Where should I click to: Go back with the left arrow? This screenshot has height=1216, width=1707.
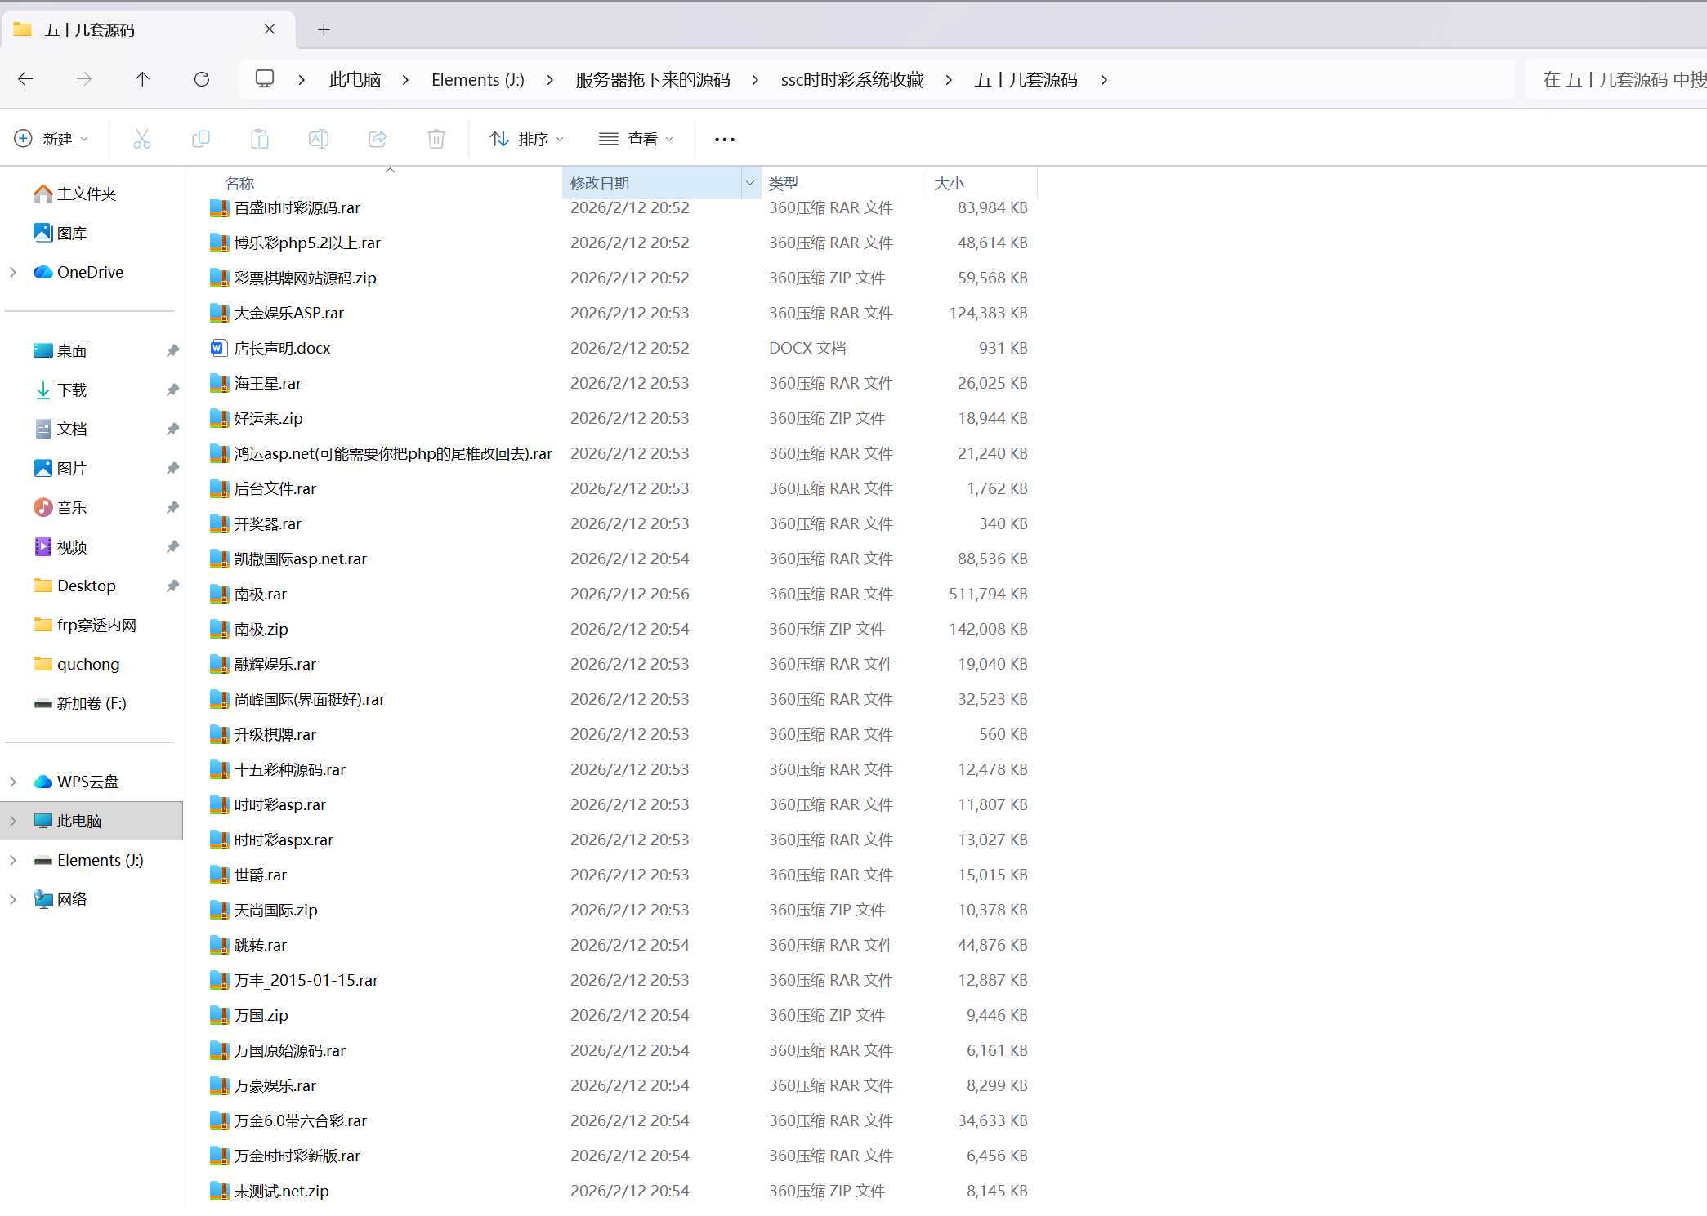(x=25, y=79)
